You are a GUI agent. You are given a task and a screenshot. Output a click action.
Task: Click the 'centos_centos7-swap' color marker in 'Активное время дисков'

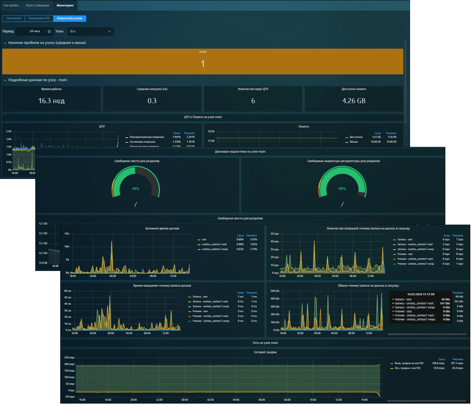coord(199,250)
